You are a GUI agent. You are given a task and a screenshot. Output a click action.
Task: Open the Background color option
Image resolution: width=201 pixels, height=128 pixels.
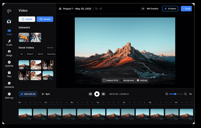pos(127,80)
